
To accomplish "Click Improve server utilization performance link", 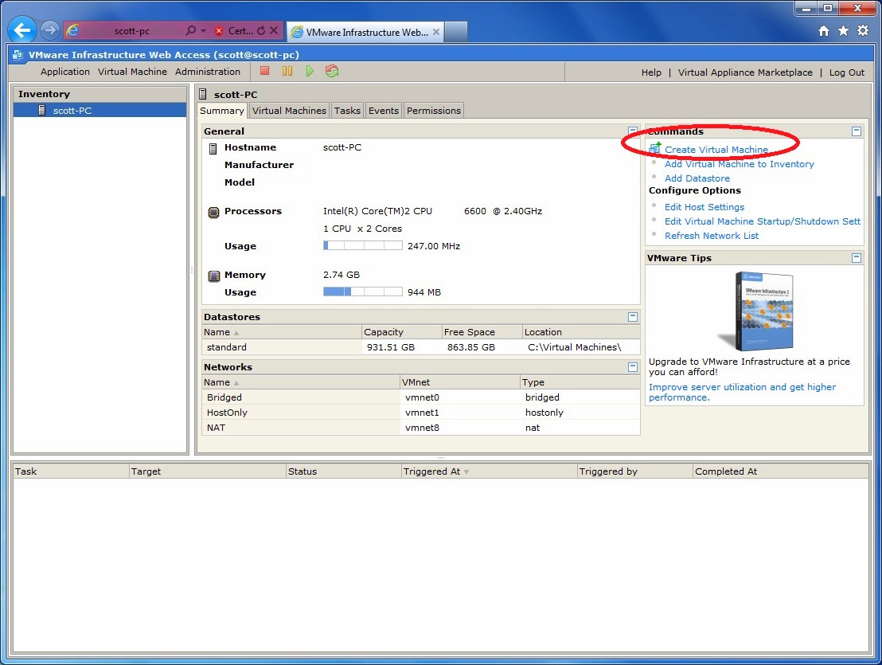I will pos(742,392).
